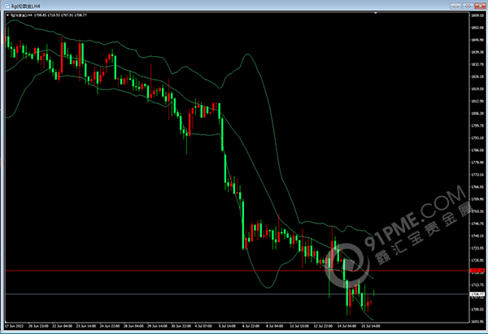This screenshot has width=488, height=334.
Task: Minimize the chart window
Action: tap(455, 6)
